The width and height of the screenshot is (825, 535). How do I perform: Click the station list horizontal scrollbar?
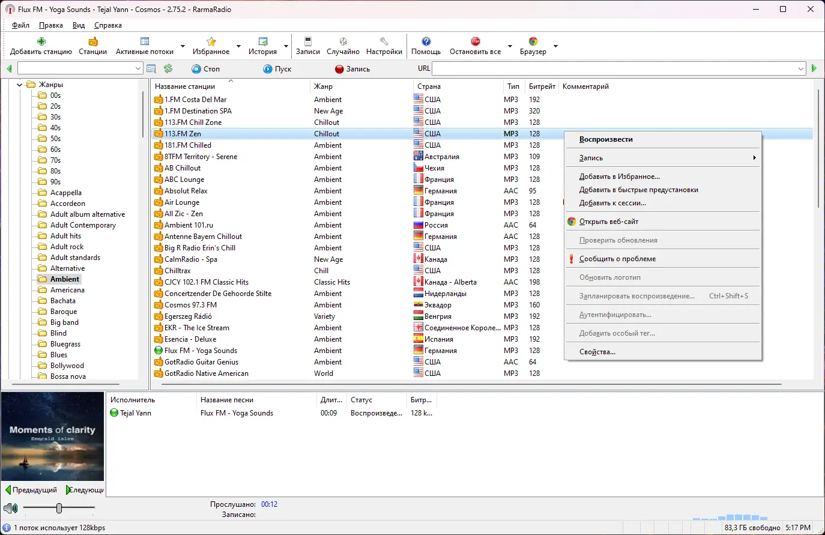tap(471, 384)
